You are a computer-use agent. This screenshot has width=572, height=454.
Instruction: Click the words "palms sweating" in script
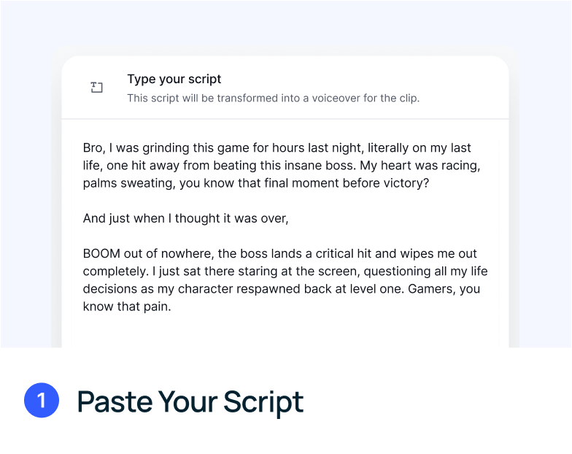121,183
